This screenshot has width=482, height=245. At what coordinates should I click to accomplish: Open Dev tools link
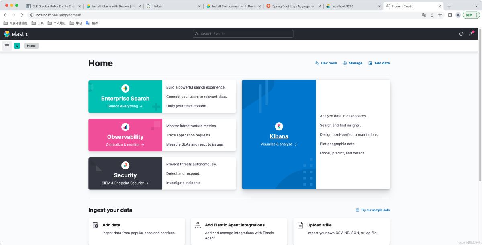326,63
